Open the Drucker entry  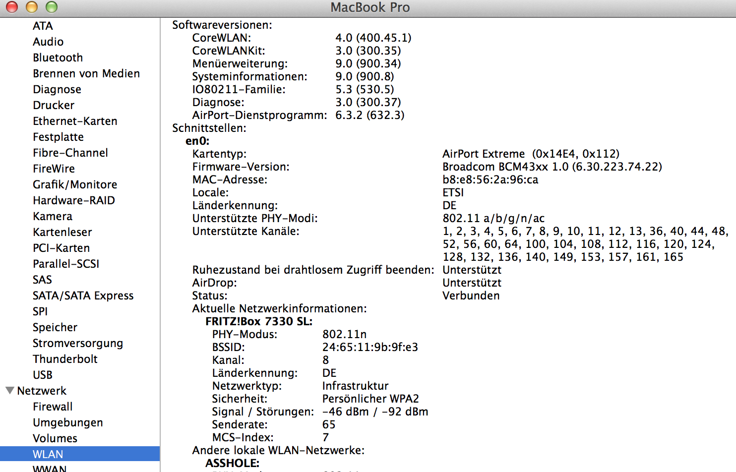54,105
